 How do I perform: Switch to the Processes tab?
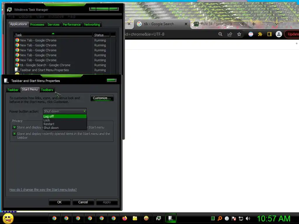[x=37, y=24]
